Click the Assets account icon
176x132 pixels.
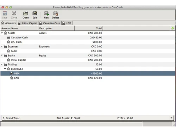click(x=5, y=33)
